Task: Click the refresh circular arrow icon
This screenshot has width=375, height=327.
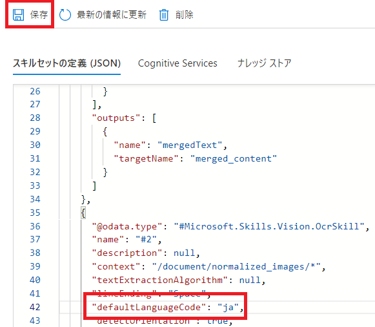Action: pos(65,15)
